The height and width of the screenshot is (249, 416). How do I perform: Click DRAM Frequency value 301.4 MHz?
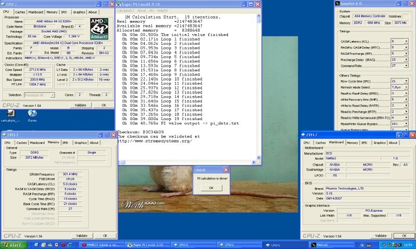pos(70,174)
